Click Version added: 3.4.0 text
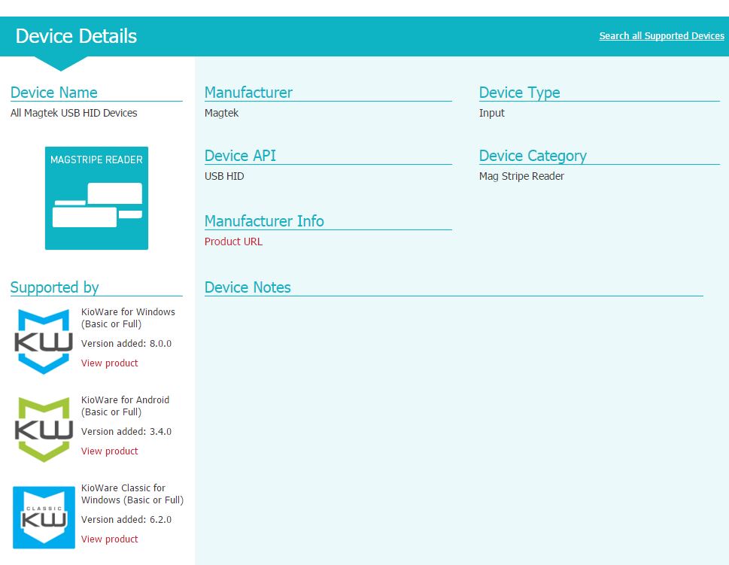This screenshot has height=565, width=729. [126, 432]
